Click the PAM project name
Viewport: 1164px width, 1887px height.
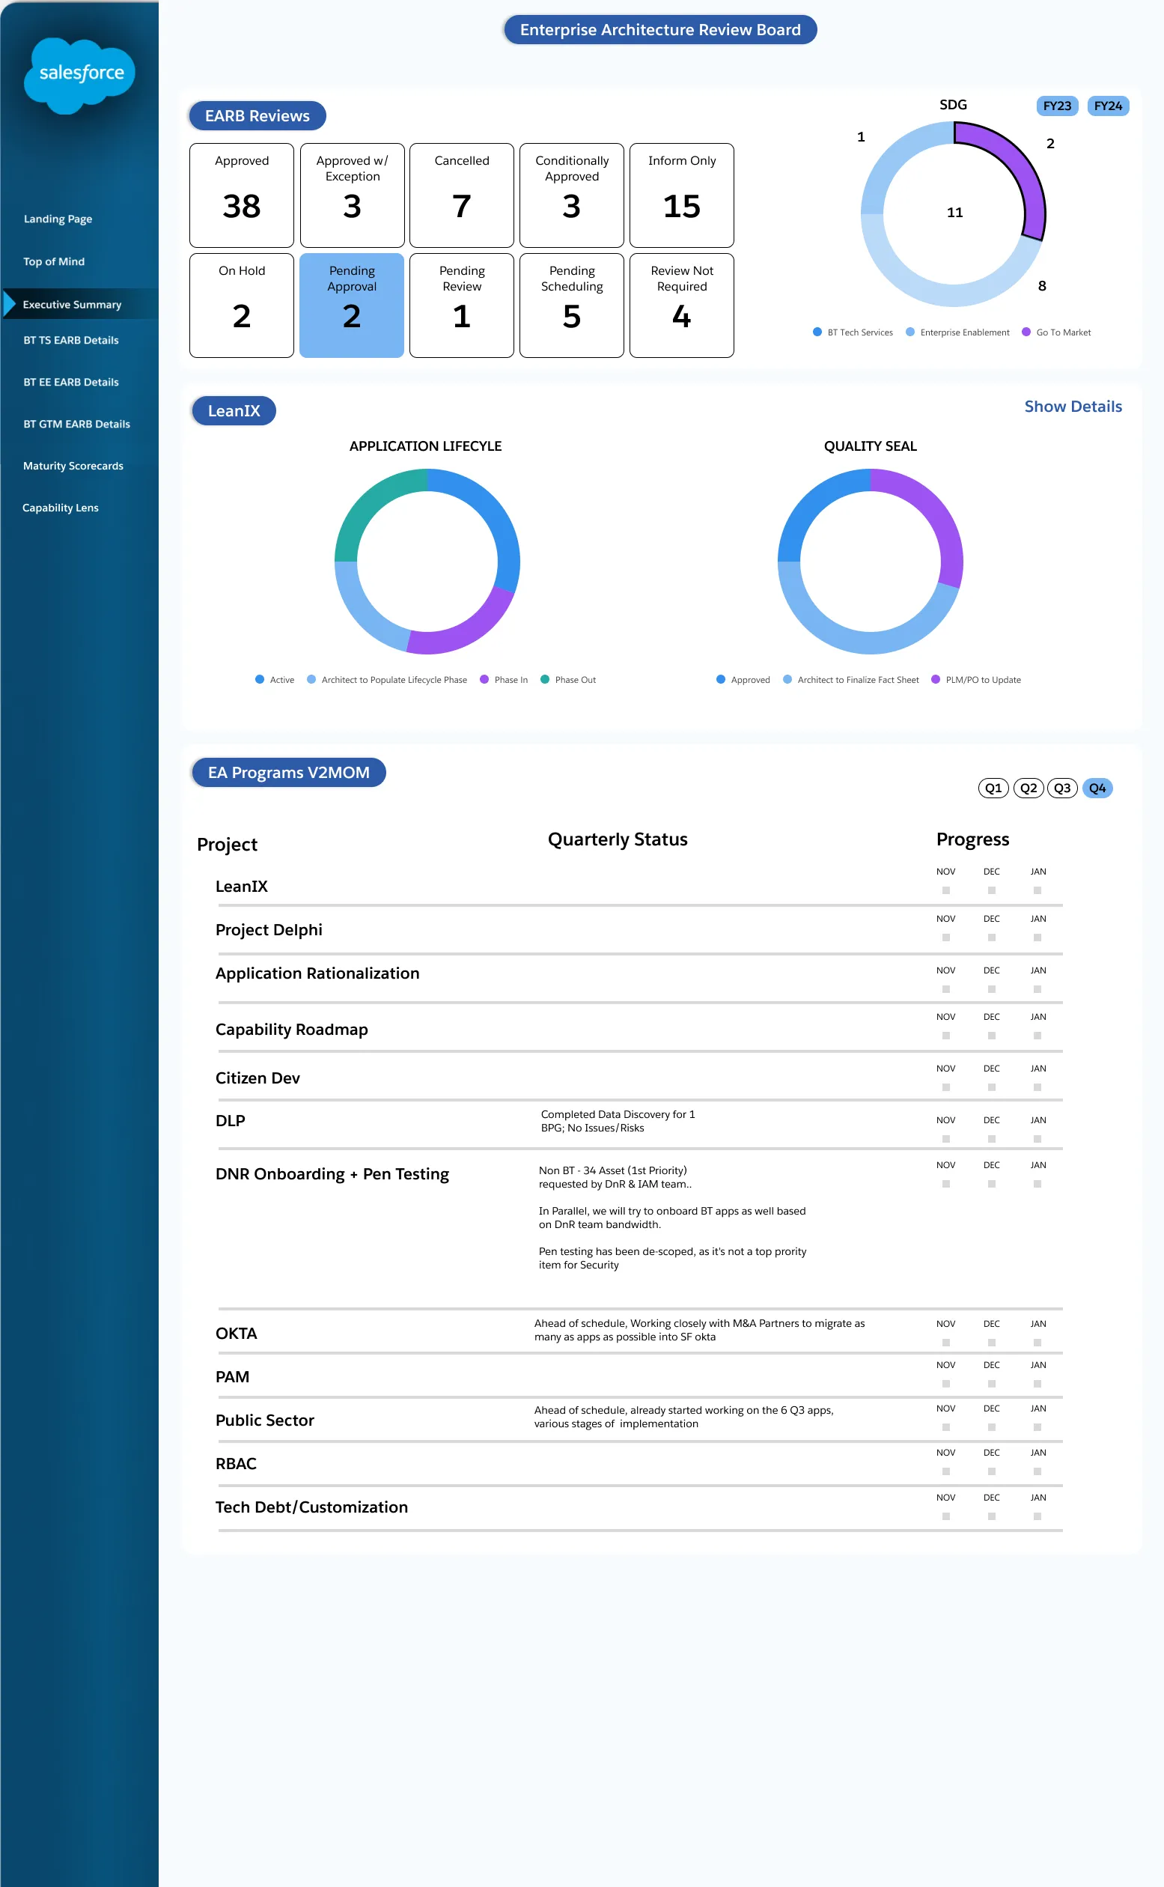233,1376
